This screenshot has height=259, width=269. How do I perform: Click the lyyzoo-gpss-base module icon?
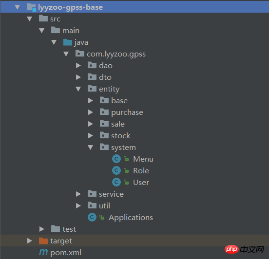click(x=31, y=7)
